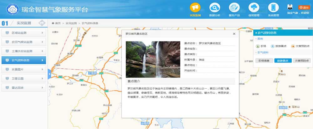Open 数据分析 cloud search icon

click(x=215, y=7)
